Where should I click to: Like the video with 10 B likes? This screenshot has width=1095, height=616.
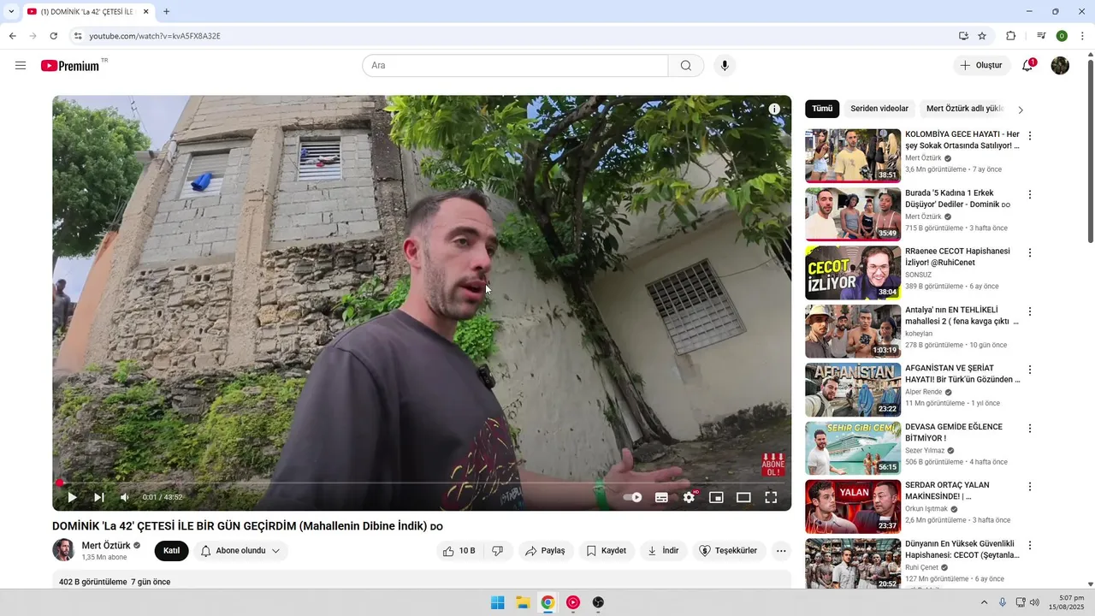pos(459,551)
